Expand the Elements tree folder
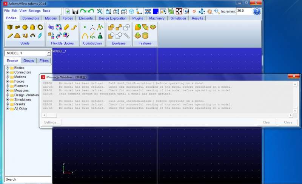The height and width of the screenshot is (184, 302). click(8, 86)
